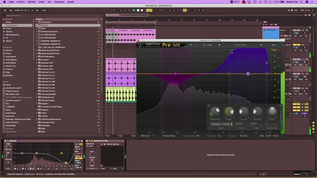
Task: Click the Help button in Pro-MB
Action: [273, 45]
